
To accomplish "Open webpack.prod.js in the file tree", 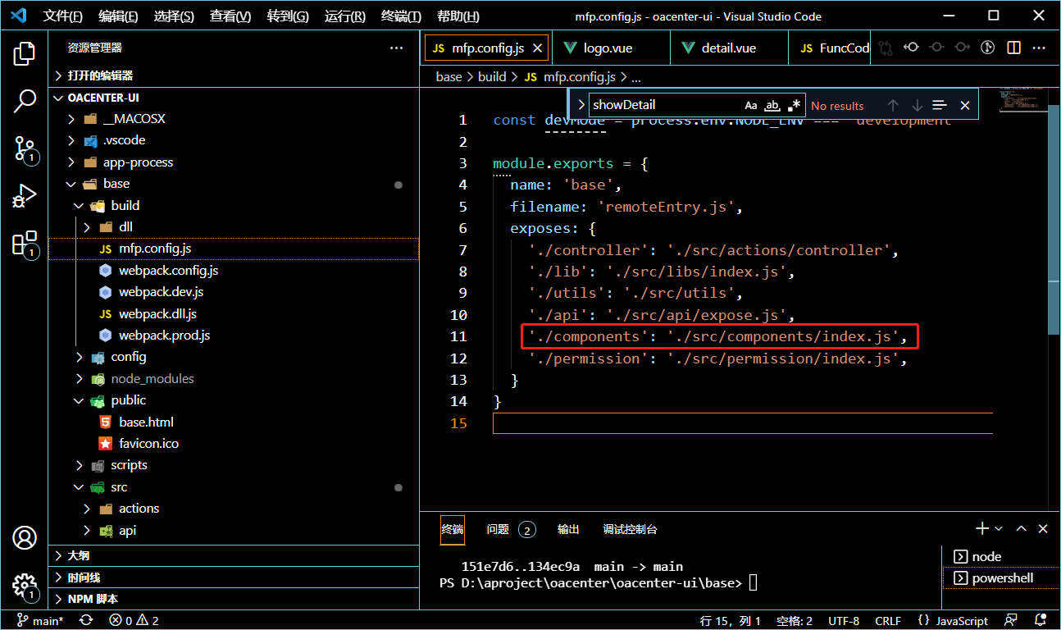I will coord(164,336).
